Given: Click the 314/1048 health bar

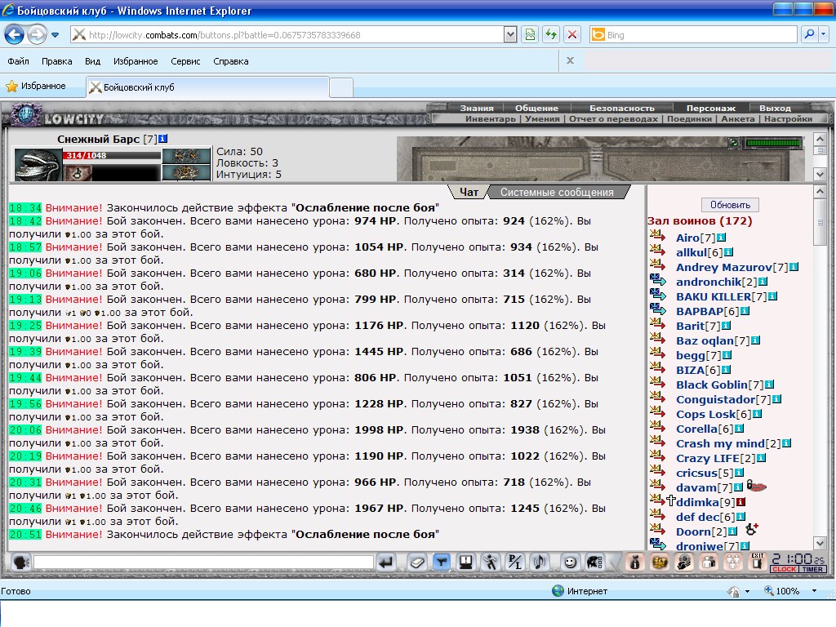Looking at the screenshot, I should point(112,156).
